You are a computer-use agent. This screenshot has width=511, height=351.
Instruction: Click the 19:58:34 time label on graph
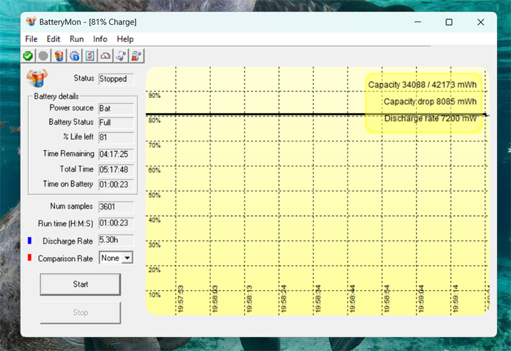318,299
